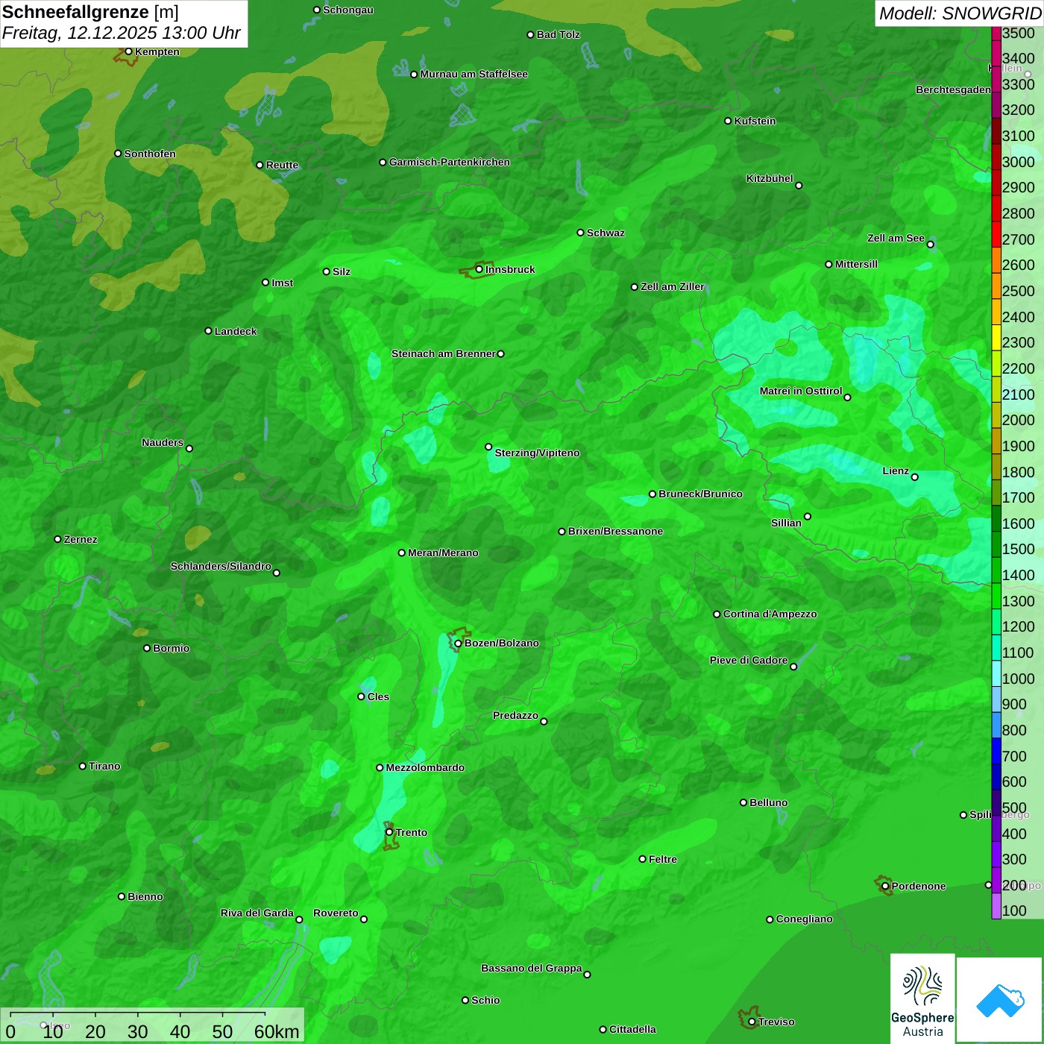Select the Trento city marker
Image resolution: width=1044 pixels, height=1044 pixels.
(x=389, y=832)
